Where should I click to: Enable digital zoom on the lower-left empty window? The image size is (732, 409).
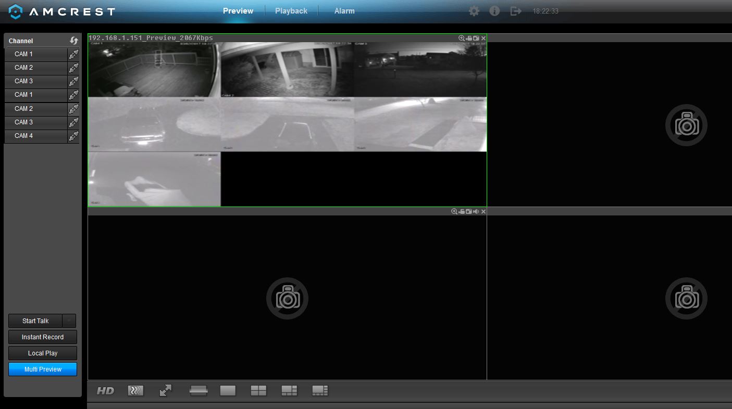(454, 211)
